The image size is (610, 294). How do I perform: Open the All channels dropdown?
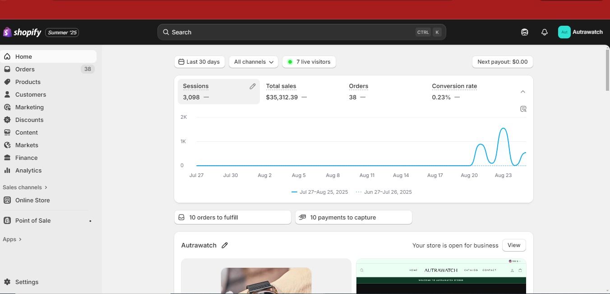click(x=254, y=62)
